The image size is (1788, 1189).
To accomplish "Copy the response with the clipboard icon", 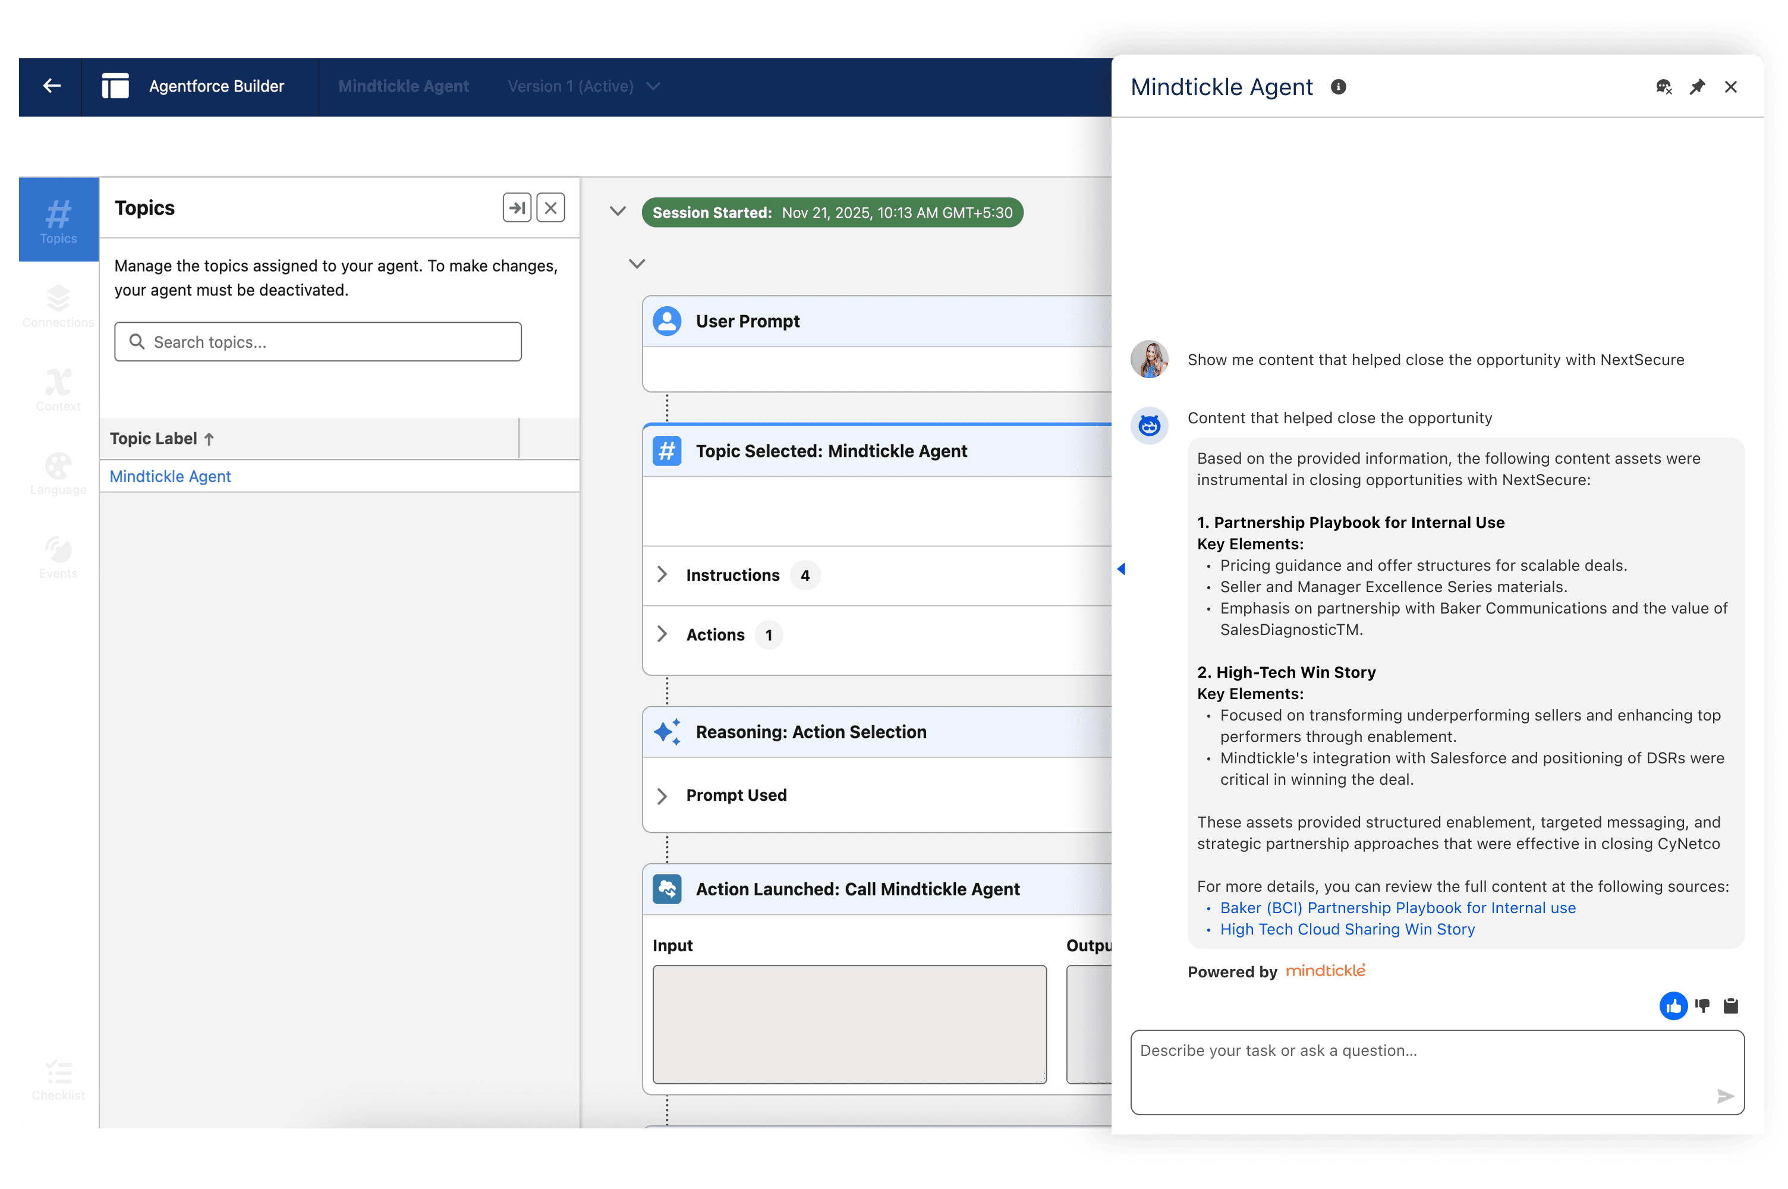I will click(x=1730, y=1005).
